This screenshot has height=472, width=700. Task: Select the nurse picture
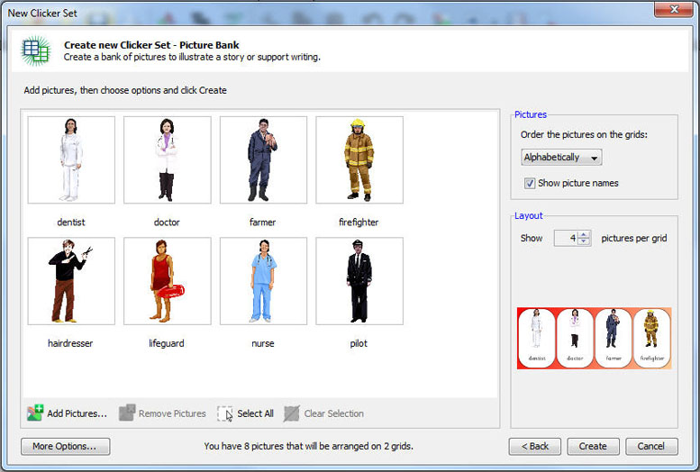(263, 281)
